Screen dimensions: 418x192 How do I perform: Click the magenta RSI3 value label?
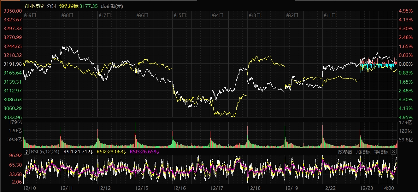pos(144,152)
